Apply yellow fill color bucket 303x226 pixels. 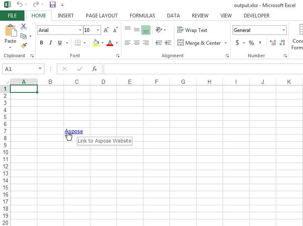pyautogui.click(x=96, y=43)
